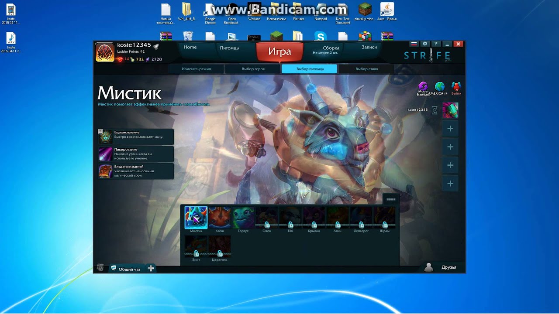Open the koste WAV file

(11, 42)
